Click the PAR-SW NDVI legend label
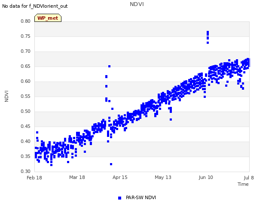The width and height of the screenshot is (275, 206). pos(141,197)
